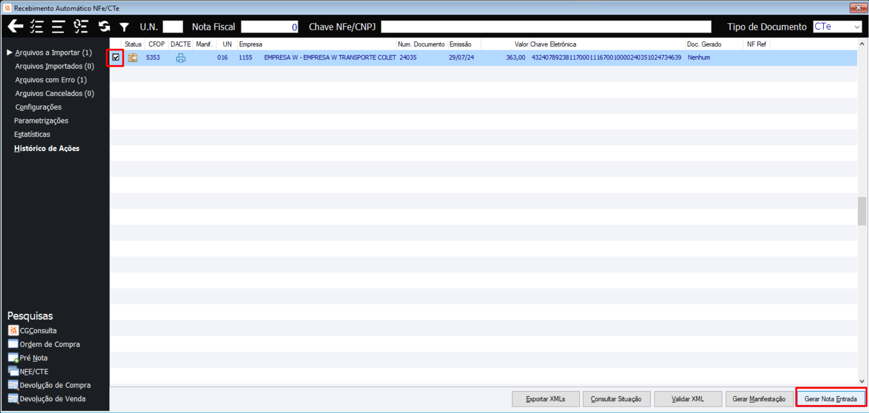Click the DACTE column header

[x=181, y=44]
